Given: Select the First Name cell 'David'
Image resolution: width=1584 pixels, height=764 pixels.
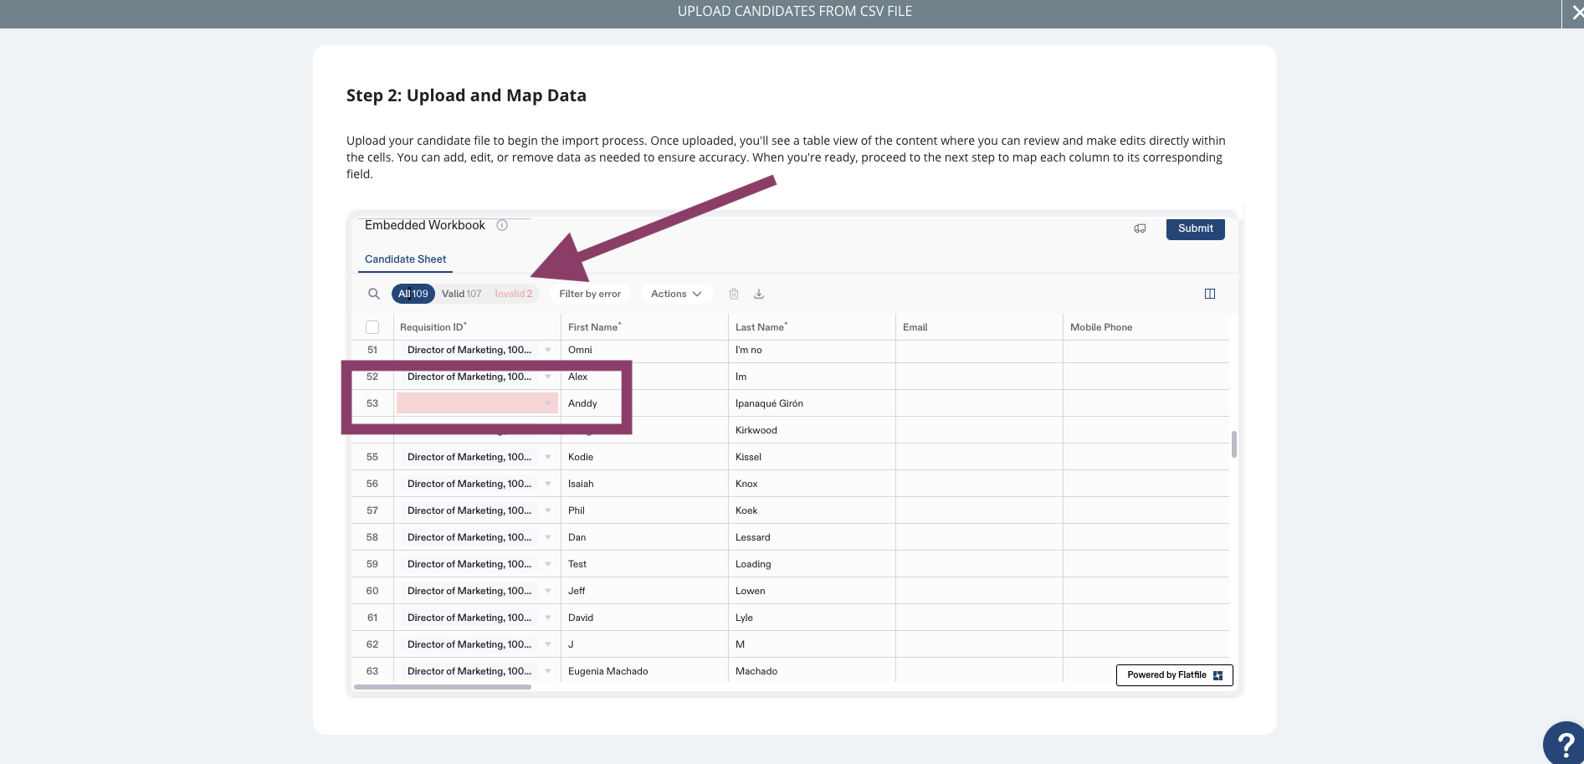Looking at the screenshot, I should pos(644,618).
